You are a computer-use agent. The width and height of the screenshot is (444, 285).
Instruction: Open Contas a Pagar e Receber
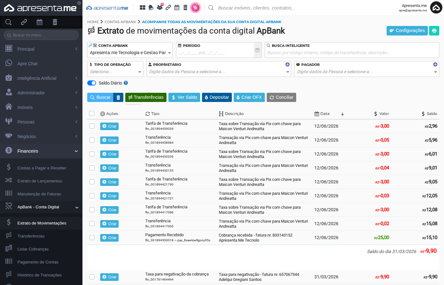pos(41,168)
